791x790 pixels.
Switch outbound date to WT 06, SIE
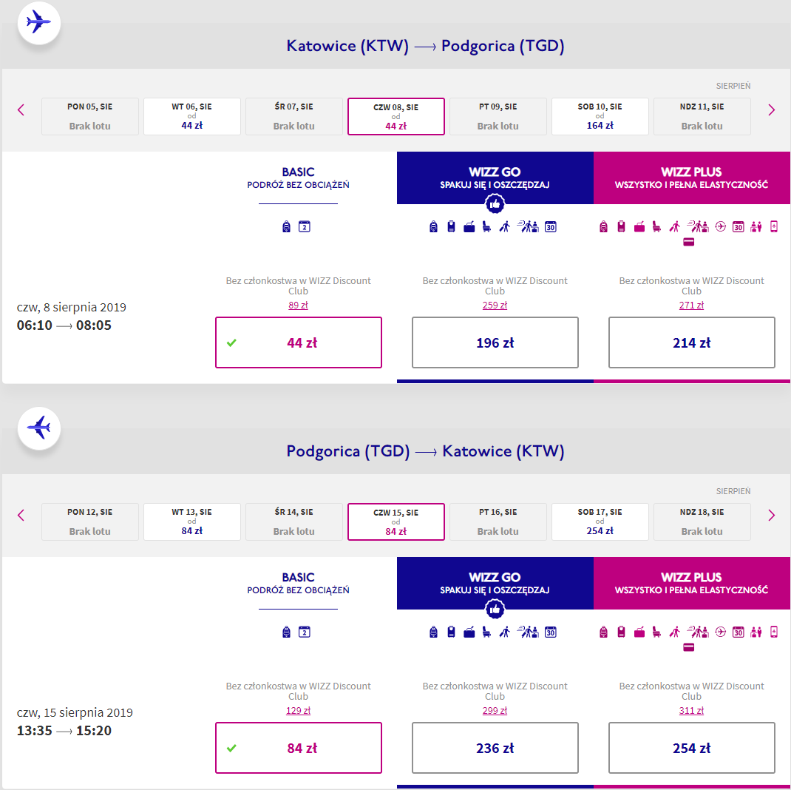(x=192, y=117)
